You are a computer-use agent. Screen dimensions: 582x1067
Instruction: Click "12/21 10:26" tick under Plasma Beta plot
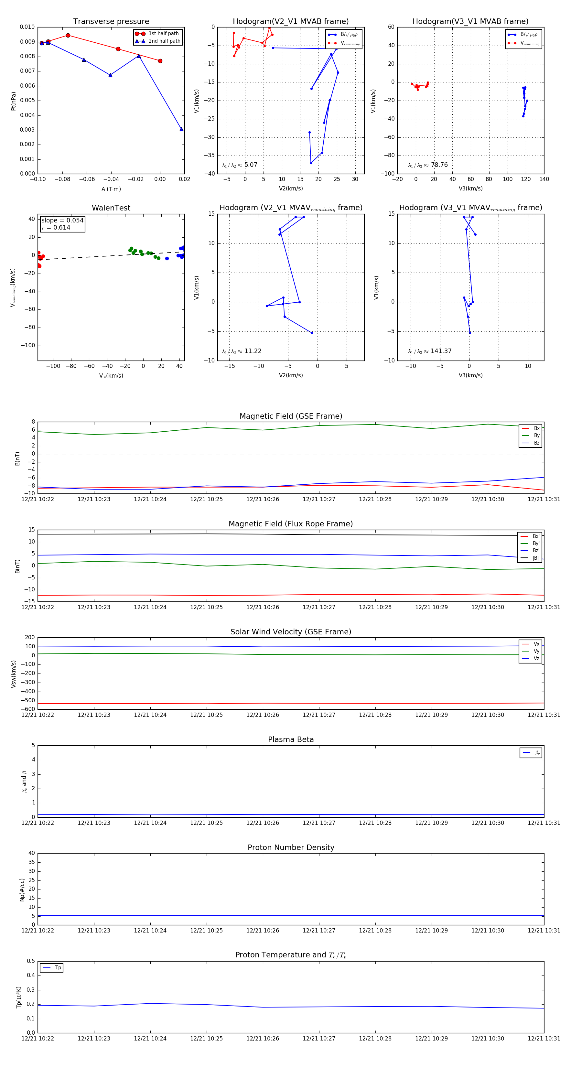tap(263, 823)
